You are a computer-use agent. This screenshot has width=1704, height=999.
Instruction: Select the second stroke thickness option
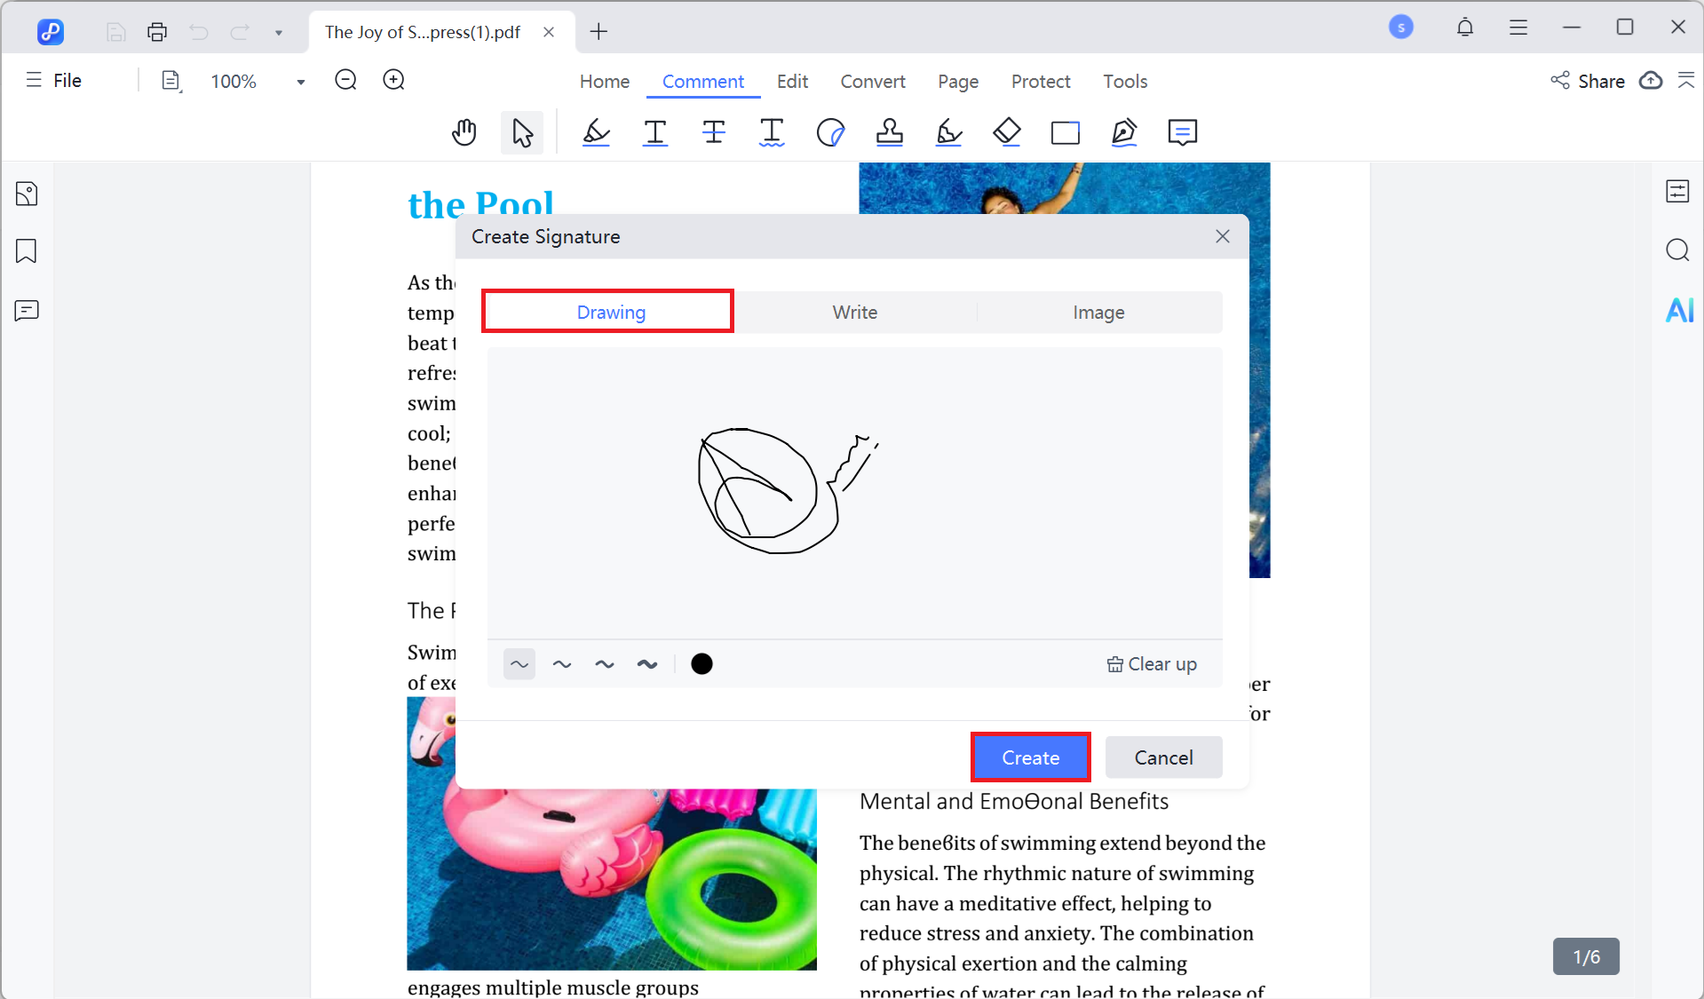tap(562, 663)
